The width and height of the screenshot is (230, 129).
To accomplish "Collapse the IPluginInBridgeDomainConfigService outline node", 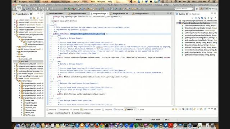I will [x=178, y=23].
